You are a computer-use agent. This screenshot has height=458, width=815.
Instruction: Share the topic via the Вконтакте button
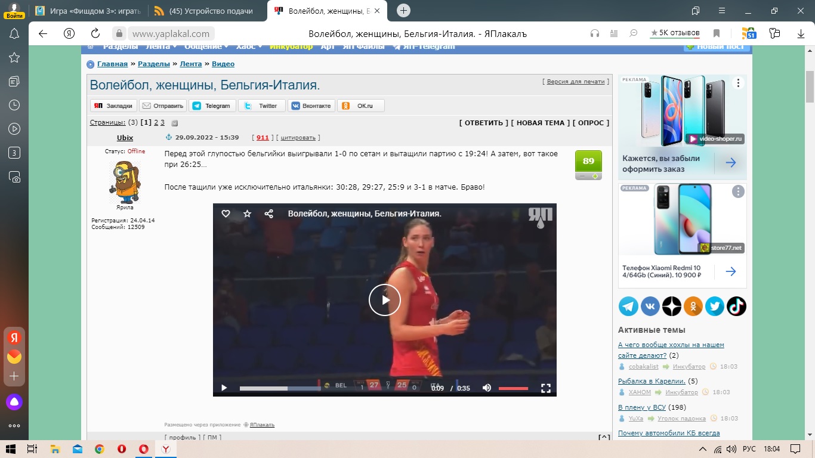[x=311, y=106]
